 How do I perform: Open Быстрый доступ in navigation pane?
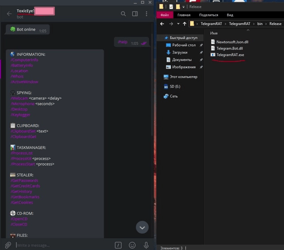tap(181, 38)
